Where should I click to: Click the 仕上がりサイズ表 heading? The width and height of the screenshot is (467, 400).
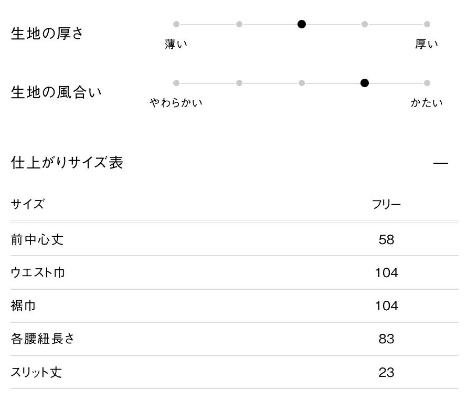click(67, 163)
